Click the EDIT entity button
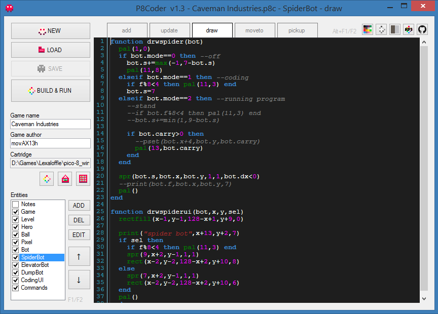The image size is (438, 314). pos(79,235)
